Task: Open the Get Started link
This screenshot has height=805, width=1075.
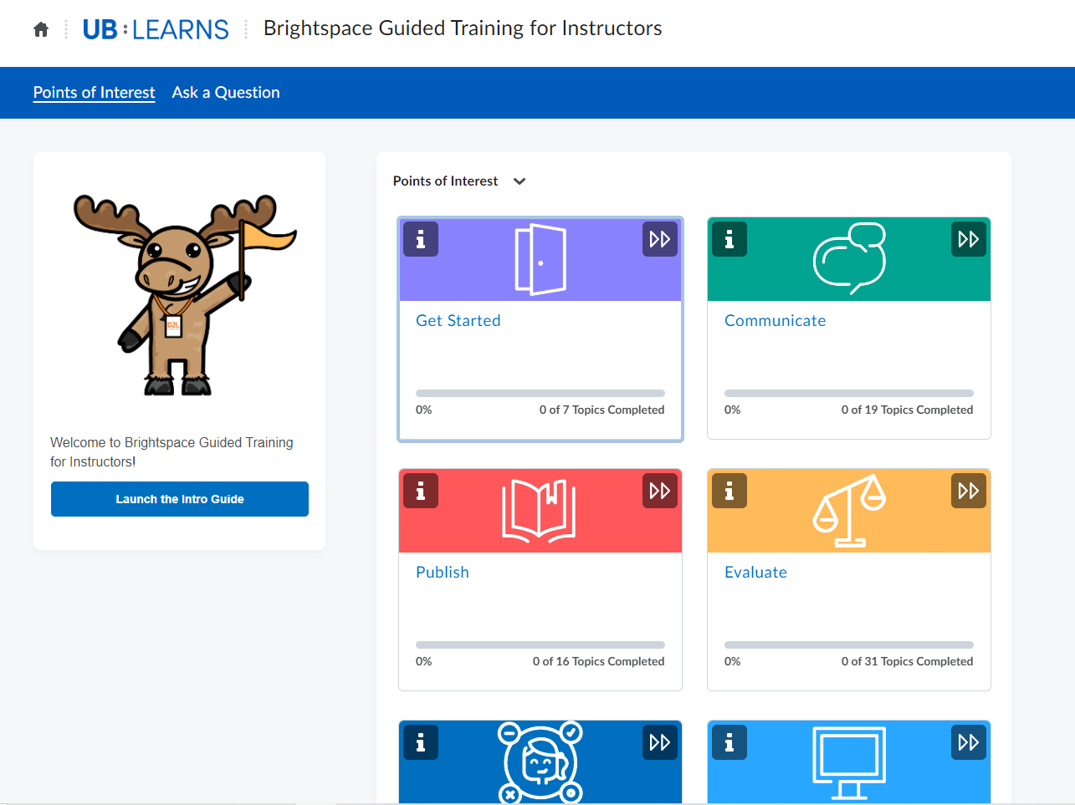Action: pyautogui.click(x=458, y=321)
